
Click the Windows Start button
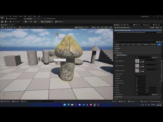coord(65,105)
